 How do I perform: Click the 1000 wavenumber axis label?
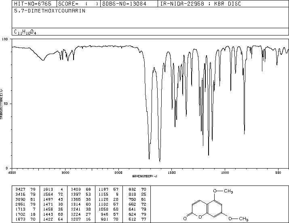225,173
